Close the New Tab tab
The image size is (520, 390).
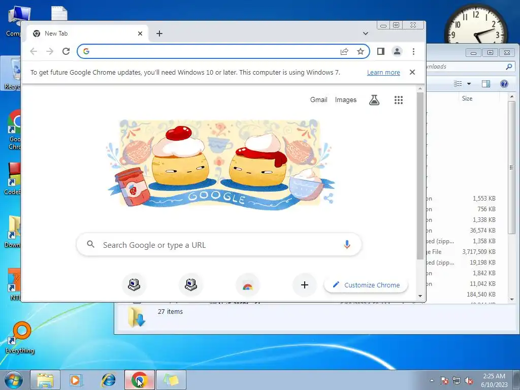click(x=140, y=34)
